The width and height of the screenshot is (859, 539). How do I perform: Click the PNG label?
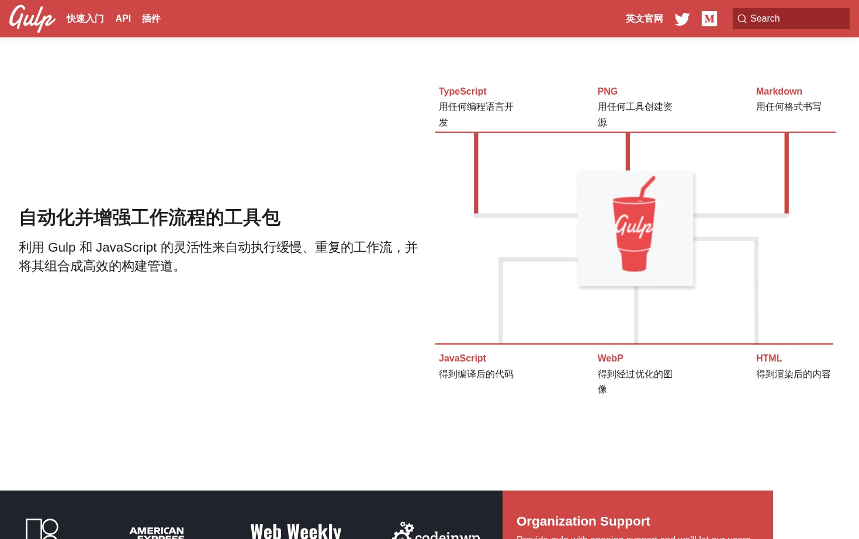608,91
